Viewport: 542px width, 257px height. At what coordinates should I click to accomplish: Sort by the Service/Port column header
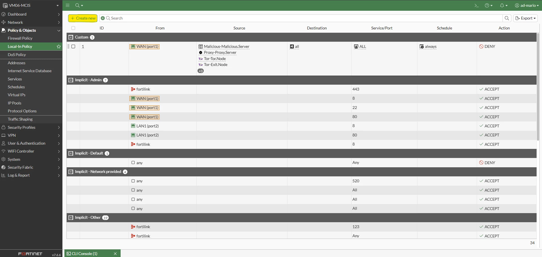(x=382, y=28)
